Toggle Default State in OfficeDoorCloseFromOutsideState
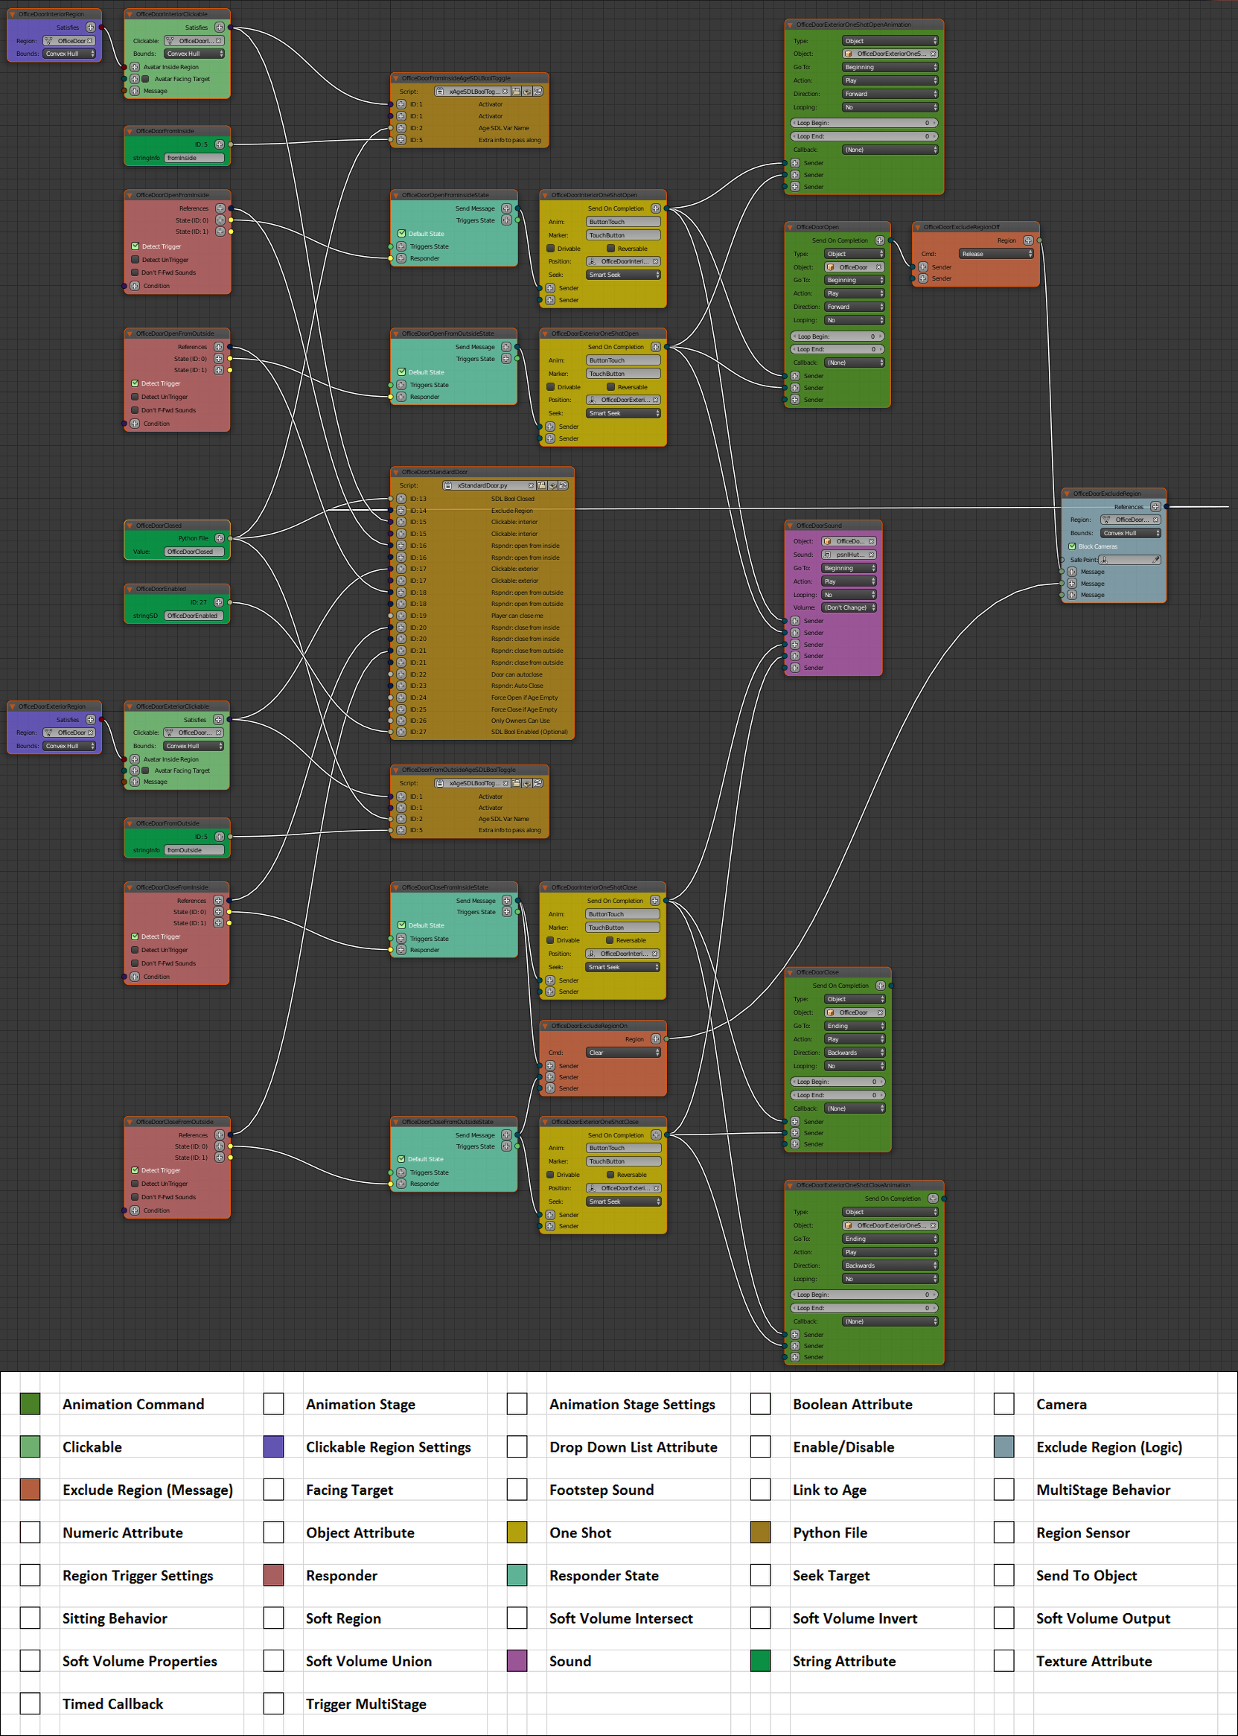Viewport: 1238px width, 1736px height. (401, 1159)
